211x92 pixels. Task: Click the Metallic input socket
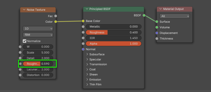(83, 27)
